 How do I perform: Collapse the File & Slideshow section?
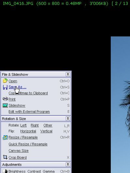(x=68, y=74)
